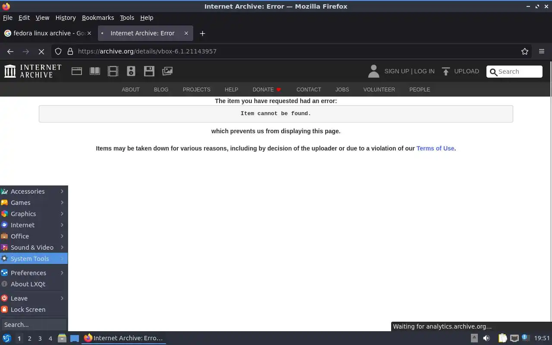Click the clock showing 19:51
Screen dimensions: 552x345
542,338
